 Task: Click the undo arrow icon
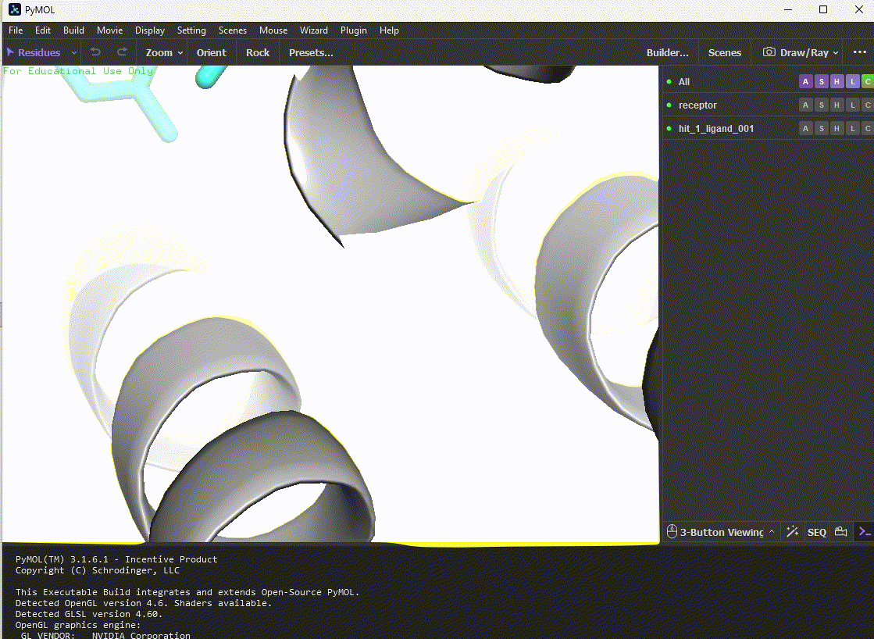point(95,52)
